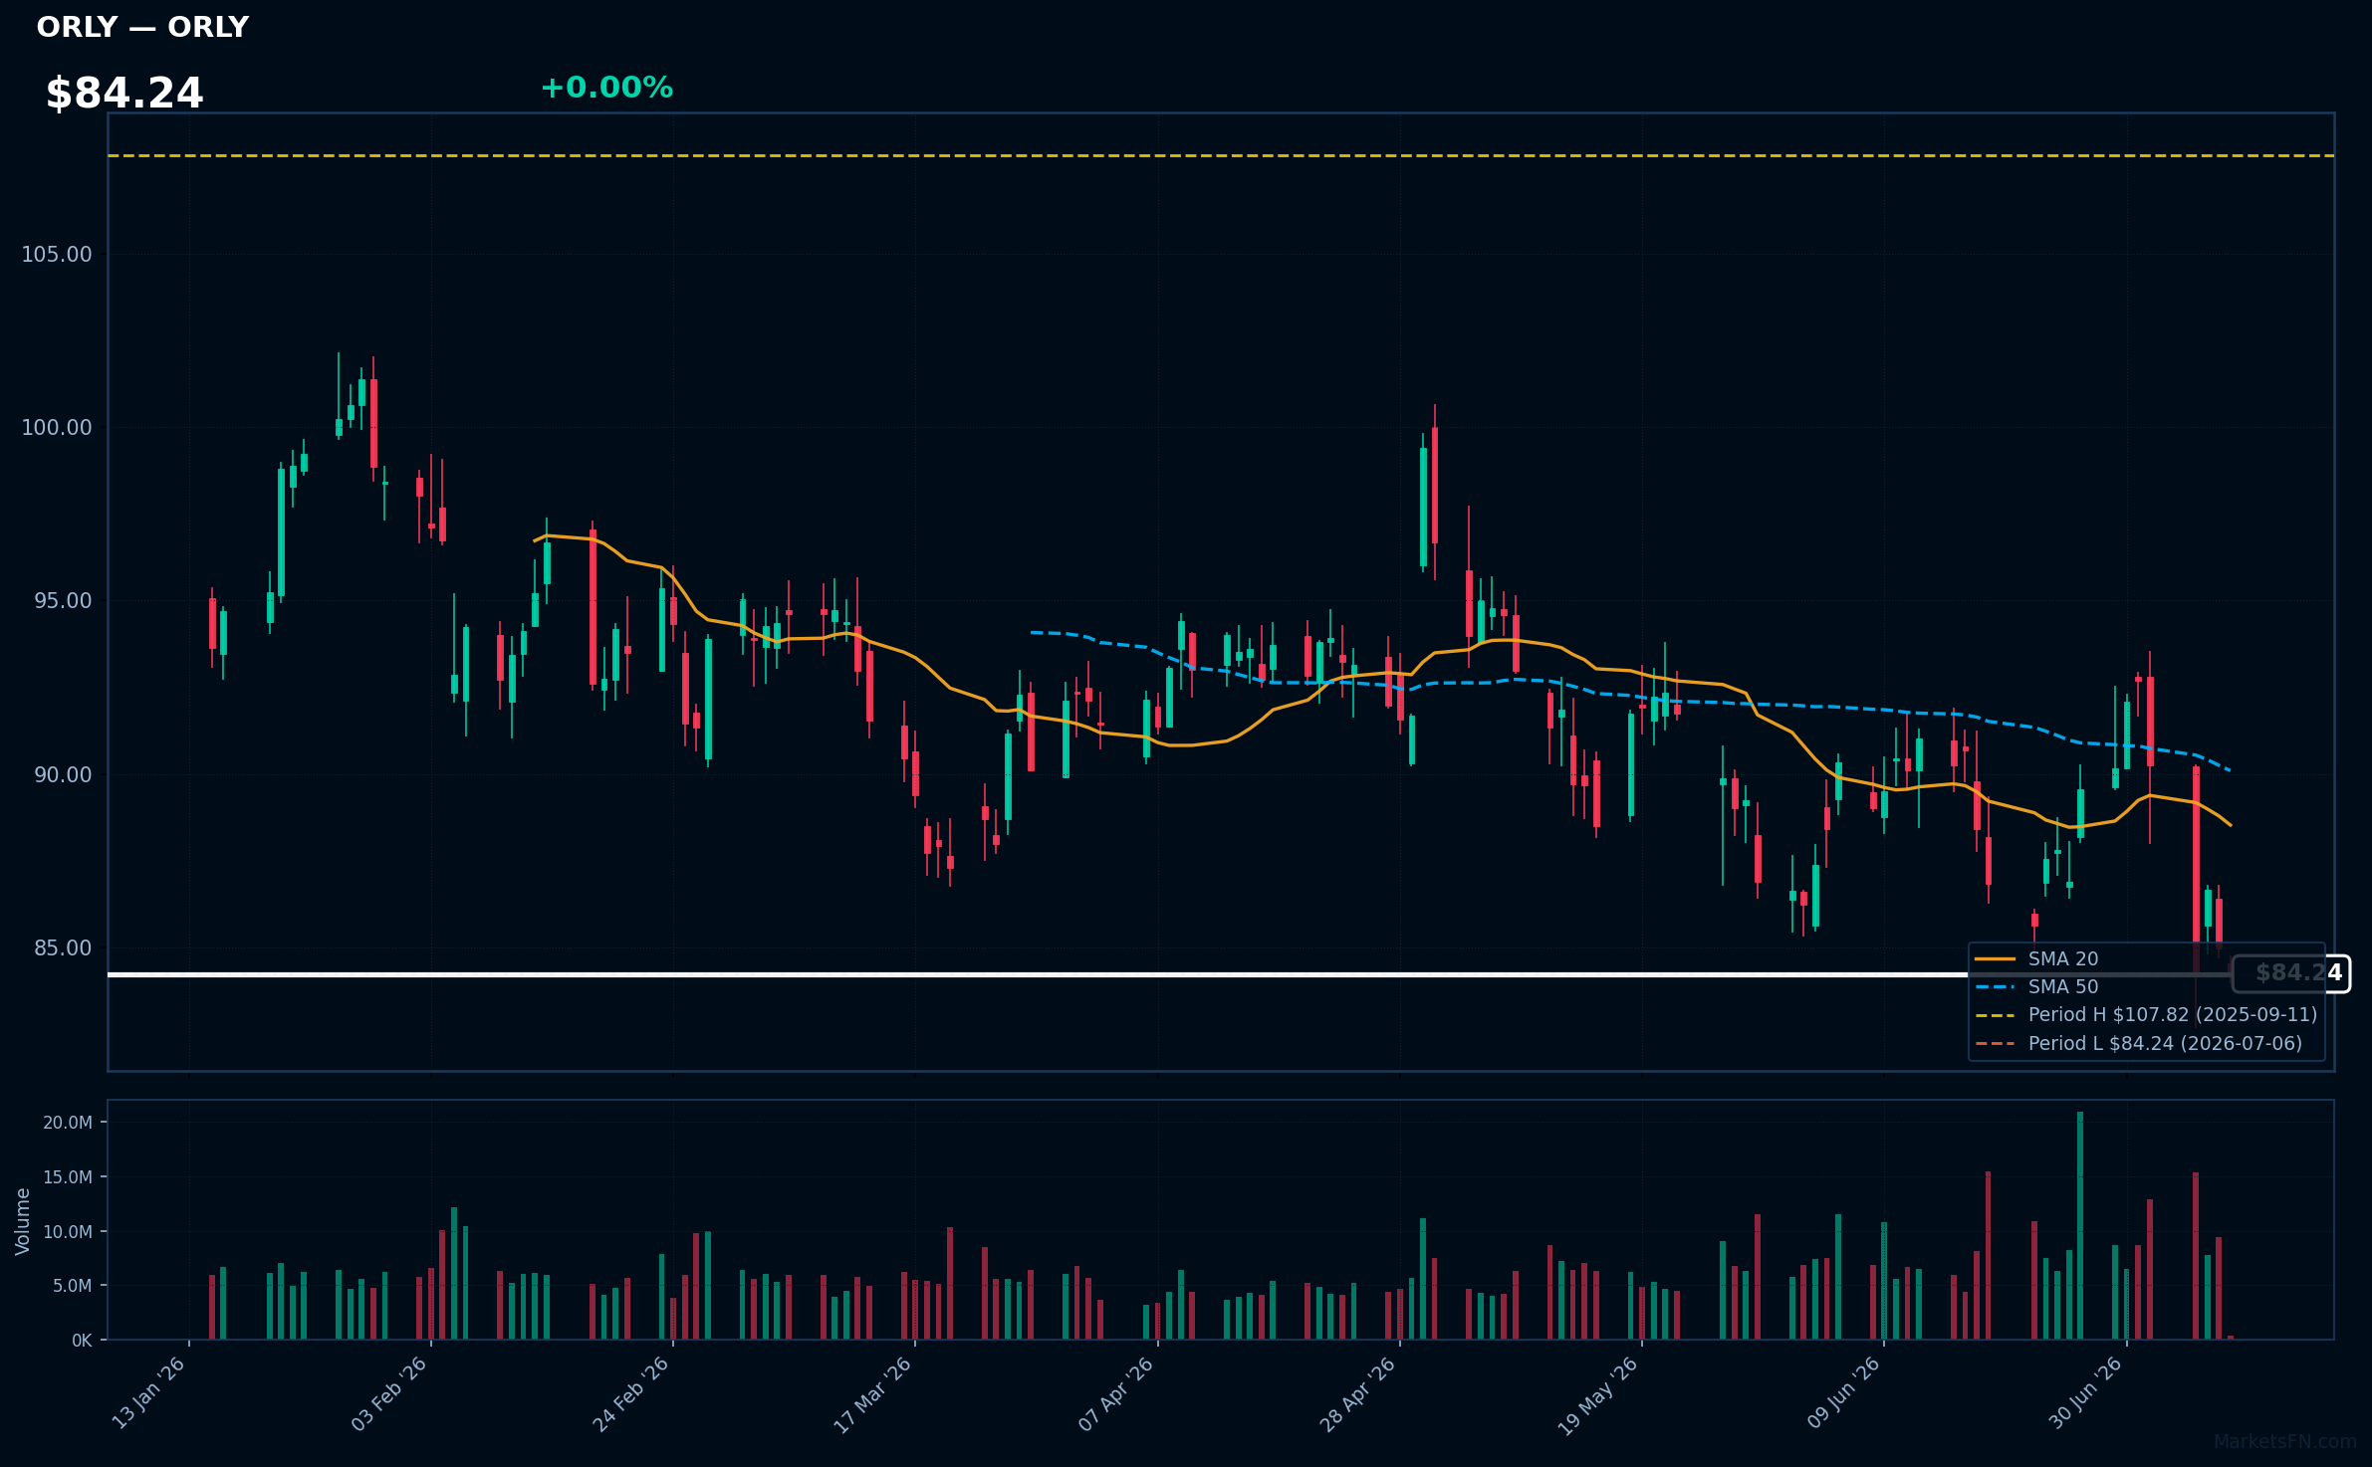Click the $84.24 price tag on right axis

[x=2291, y=973]
